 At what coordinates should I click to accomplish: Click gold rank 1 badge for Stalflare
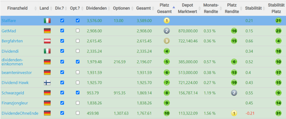[167, 20]
